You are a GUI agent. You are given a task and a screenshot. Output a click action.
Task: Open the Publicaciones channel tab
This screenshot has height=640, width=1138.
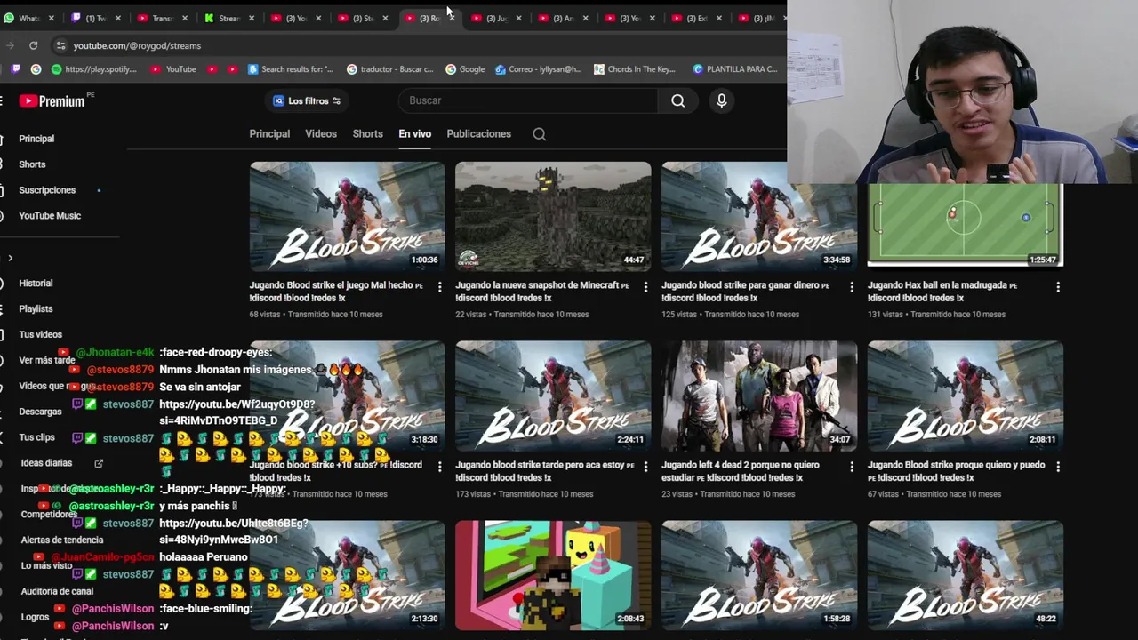478,134
